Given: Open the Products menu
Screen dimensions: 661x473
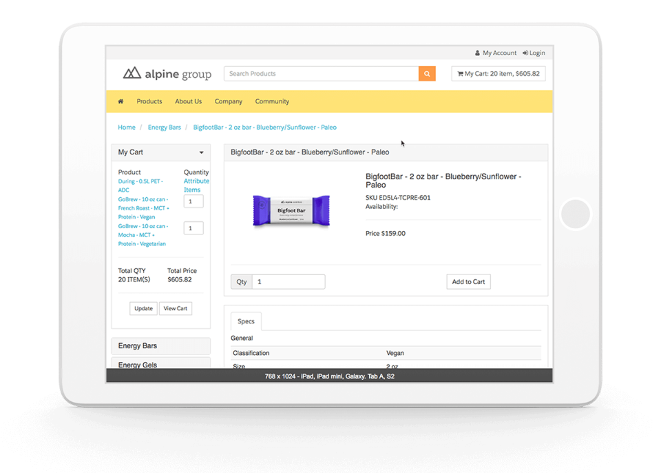Looking at the screenshot, I should point(149,101).
